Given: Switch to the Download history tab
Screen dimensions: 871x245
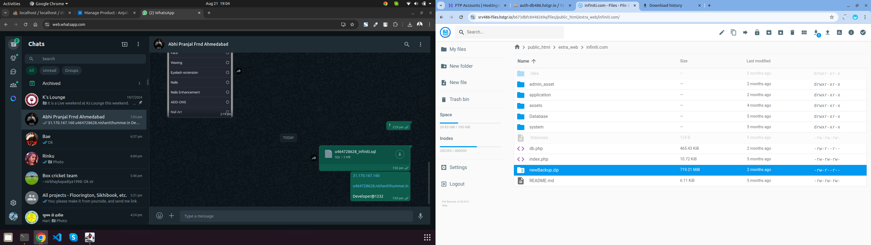Looking at the screenshot, I should 664,5.
